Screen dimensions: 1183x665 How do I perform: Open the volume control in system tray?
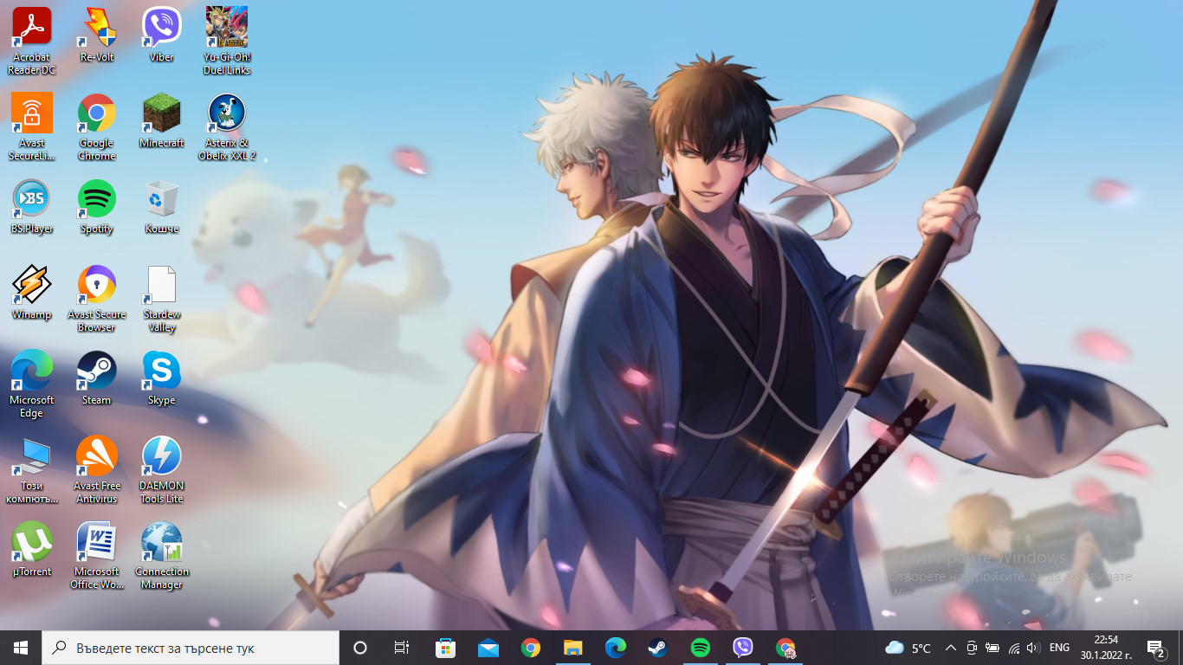(x=1032, y=648)
